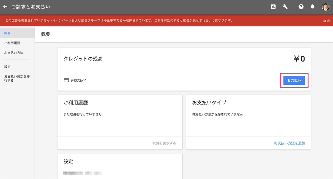
Task: Select 概要 in the sidebar
Action: (x=17, y=33)
